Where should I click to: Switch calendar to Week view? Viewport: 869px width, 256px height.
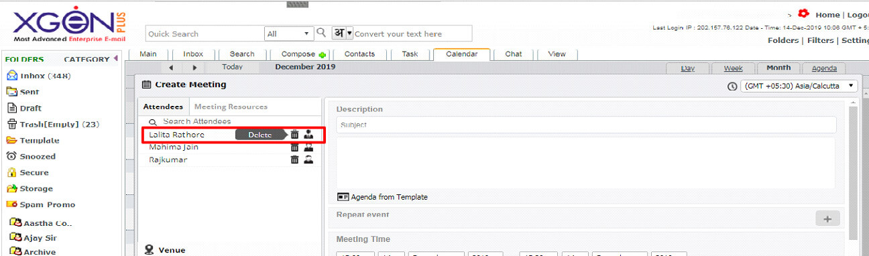pos(733,68)
